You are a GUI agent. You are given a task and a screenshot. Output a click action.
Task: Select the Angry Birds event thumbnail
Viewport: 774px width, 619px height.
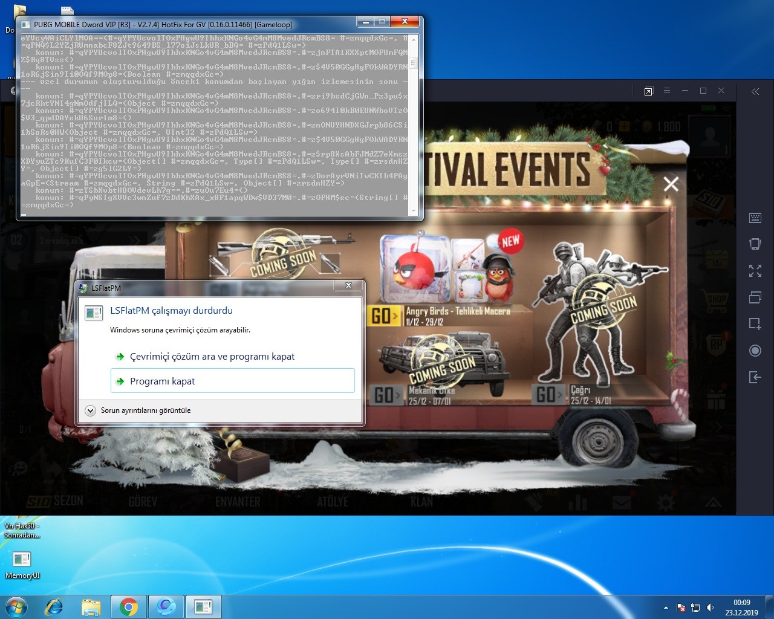click(450, 268)
